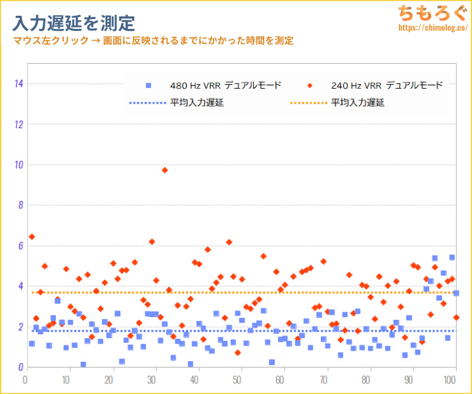Click the y-axis label 8

pyautogui.click(x=20, y=205)
